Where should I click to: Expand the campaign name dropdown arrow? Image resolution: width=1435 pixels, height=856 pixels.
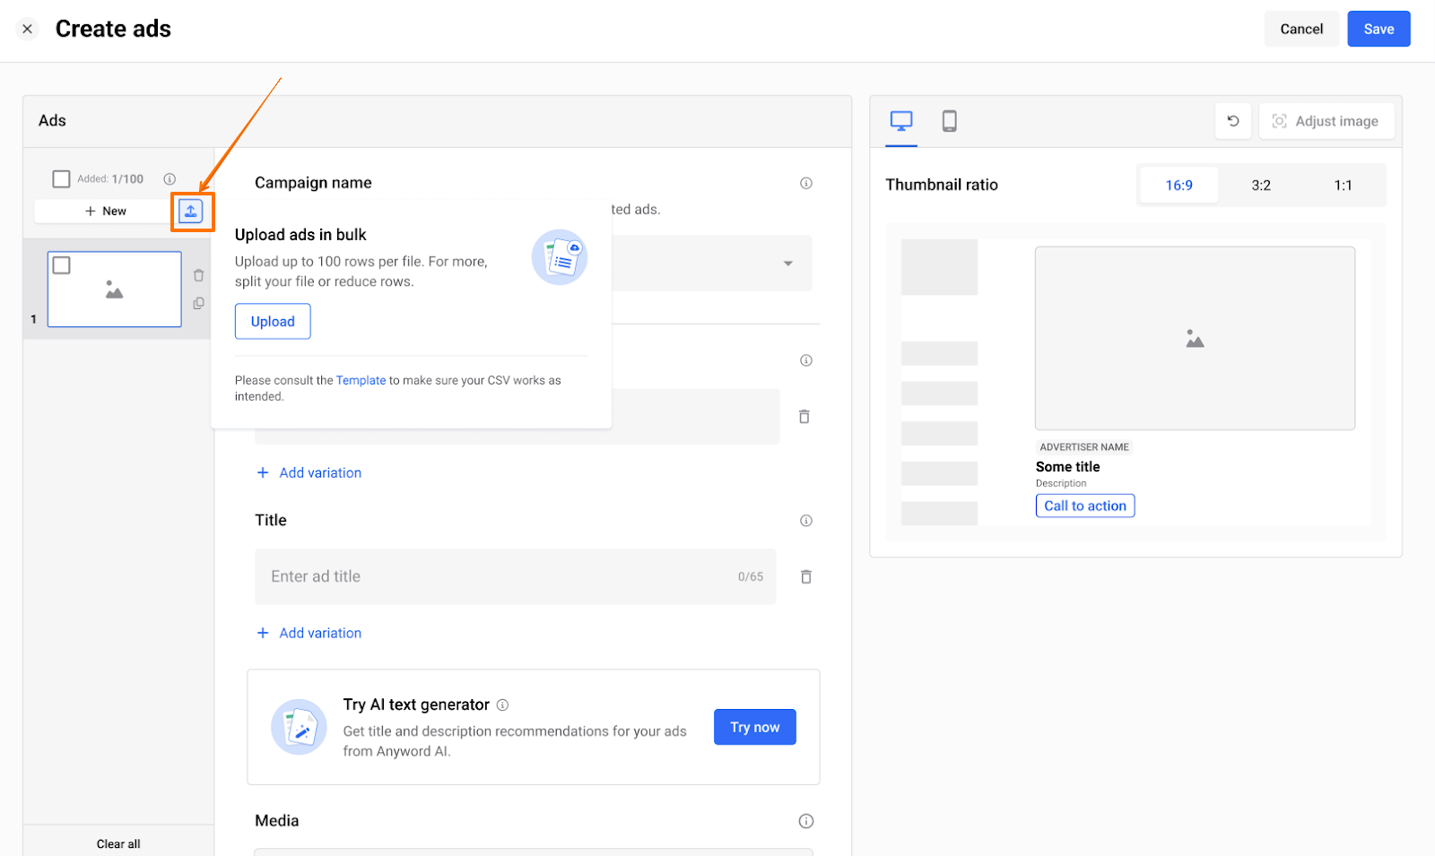pyautogui.click(x=788, y=264)
